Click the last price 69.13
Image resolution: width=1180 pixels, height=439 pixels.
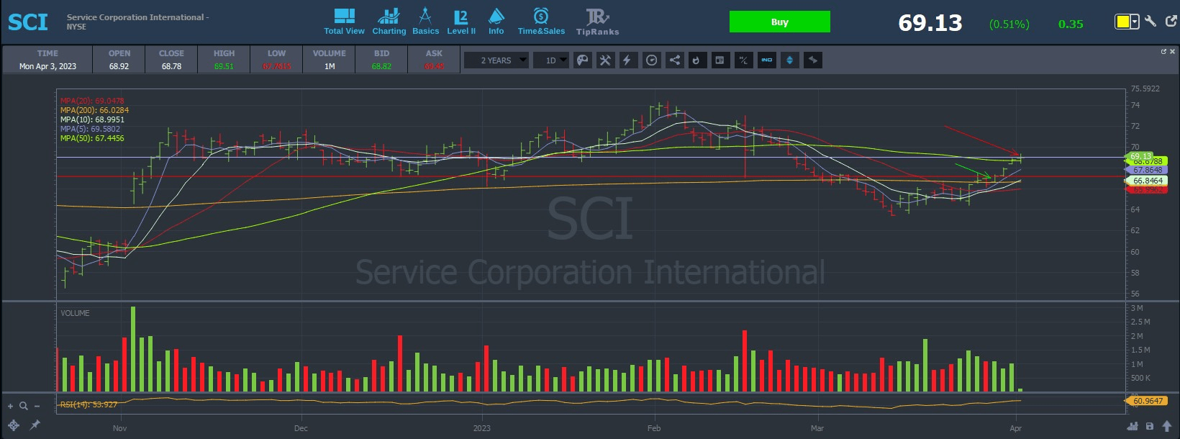[930, 23]
